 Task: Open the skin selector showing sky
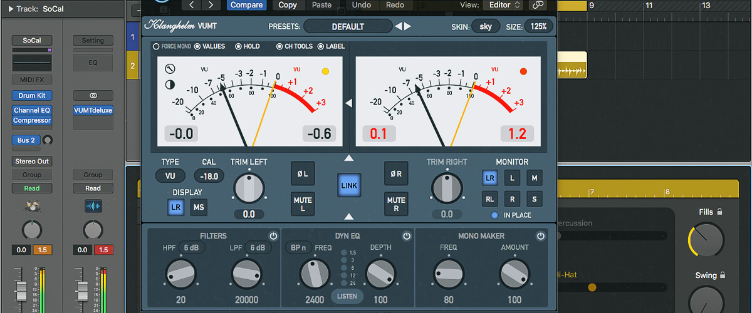pos(486,26)
